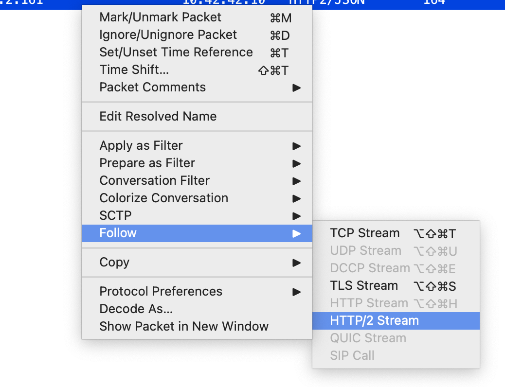The width and height of the screenshot is (505, 387).
Task: Expand Protocol Preferences submenu
Action: coord(161,292)
